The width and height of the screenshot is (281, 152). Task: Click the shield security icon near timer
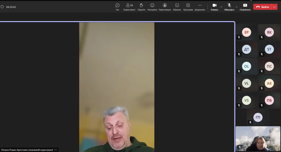coord(2,7)
